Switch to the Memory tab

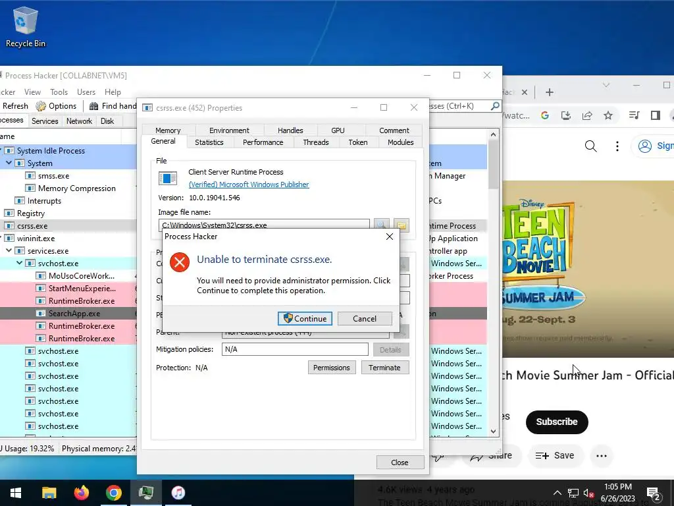[168, 130]
